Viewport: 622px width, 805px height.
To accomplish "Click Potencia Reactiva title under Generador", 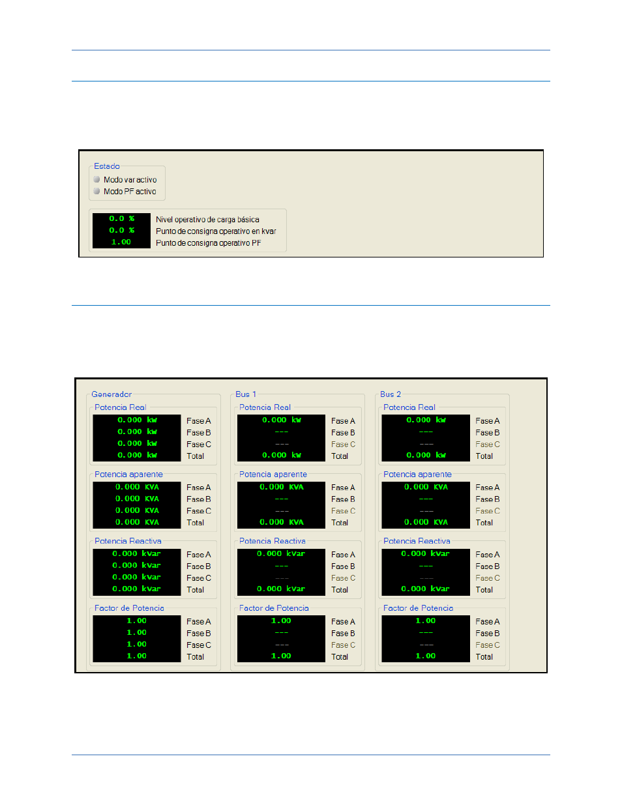I will (128, 541).
